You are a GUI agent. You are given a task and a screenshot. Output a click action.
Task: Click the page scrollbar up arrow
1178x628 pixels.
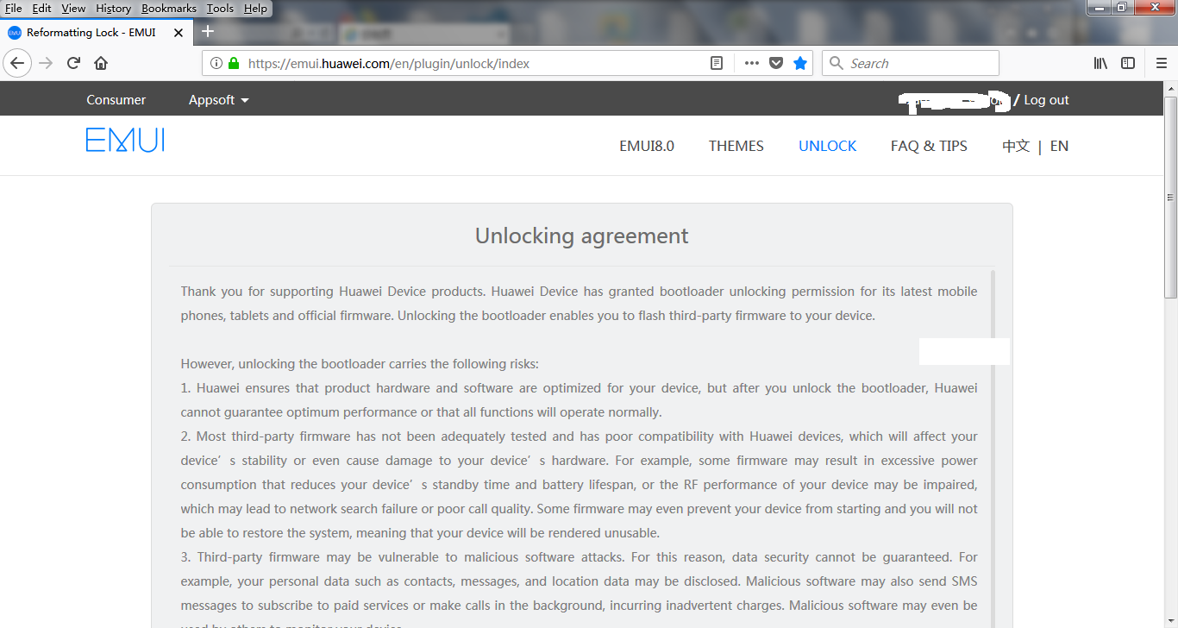click(x=1170, y=89)
